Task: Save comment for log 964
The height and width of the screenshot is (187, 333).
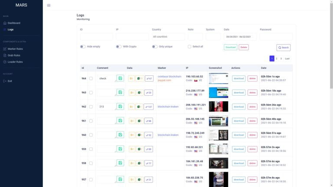Action: 120,78
